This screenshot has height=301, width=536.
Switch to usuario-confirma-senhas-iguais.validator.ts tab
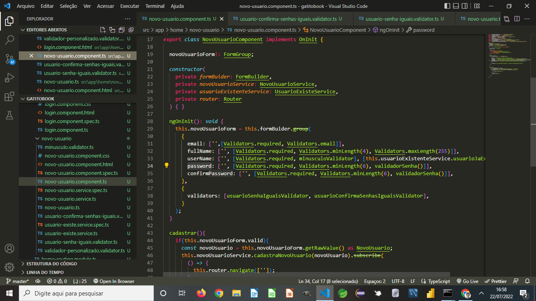pos(290,19)
